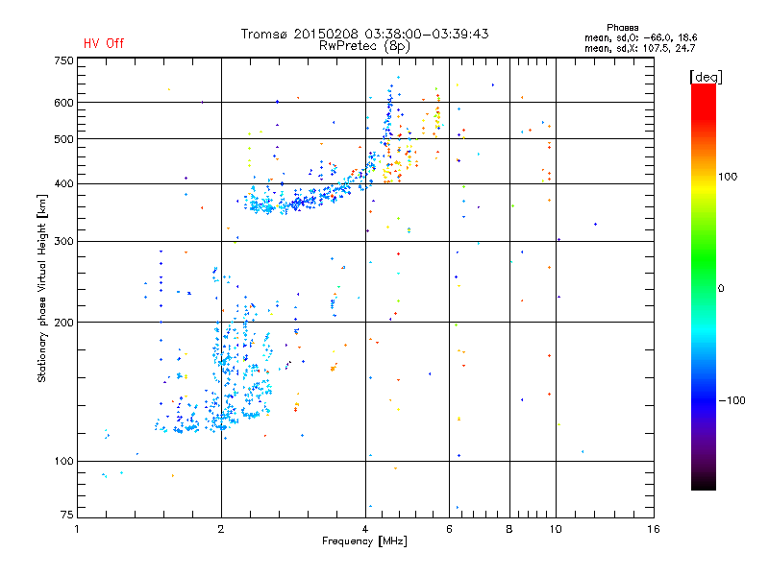Viewport: 769px width, 576px height.
Task: Click x-axis tick label '16'
Action: [654, 529]
